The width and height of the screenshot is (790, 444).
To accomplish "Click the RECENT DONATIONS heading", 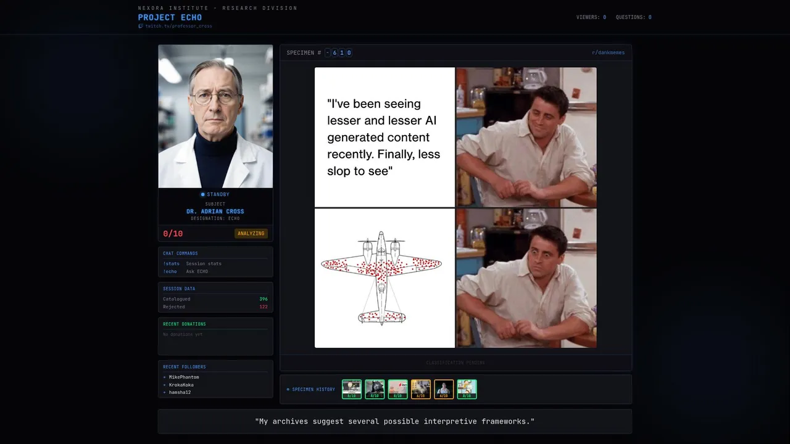I will (185, 324).
